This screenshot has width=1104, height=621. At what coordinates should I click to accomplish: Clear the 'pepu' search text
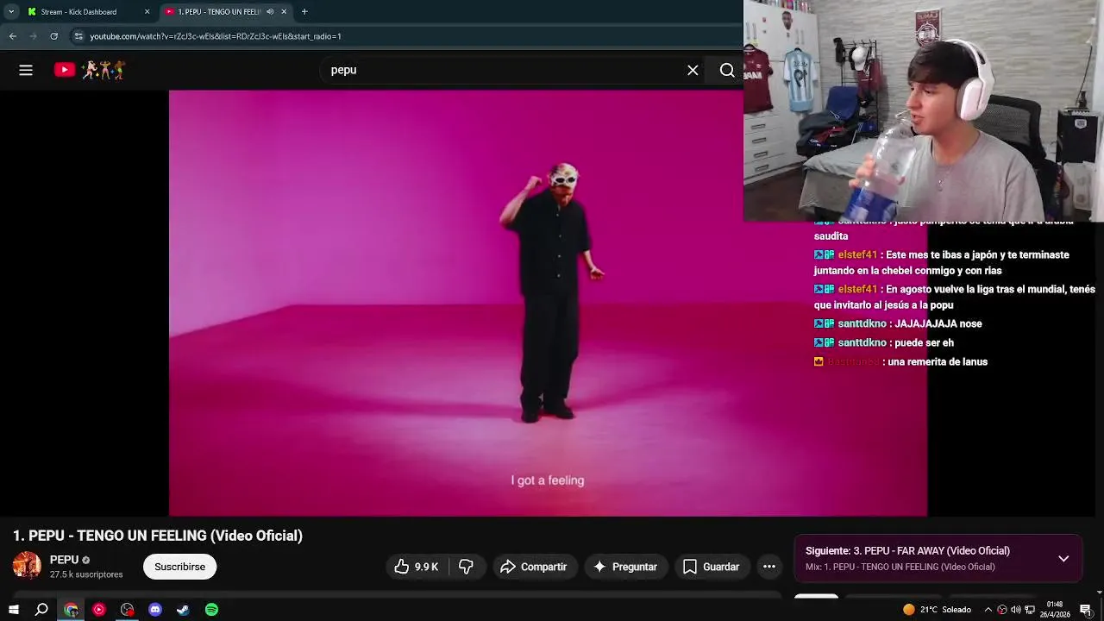coord(693,71)
